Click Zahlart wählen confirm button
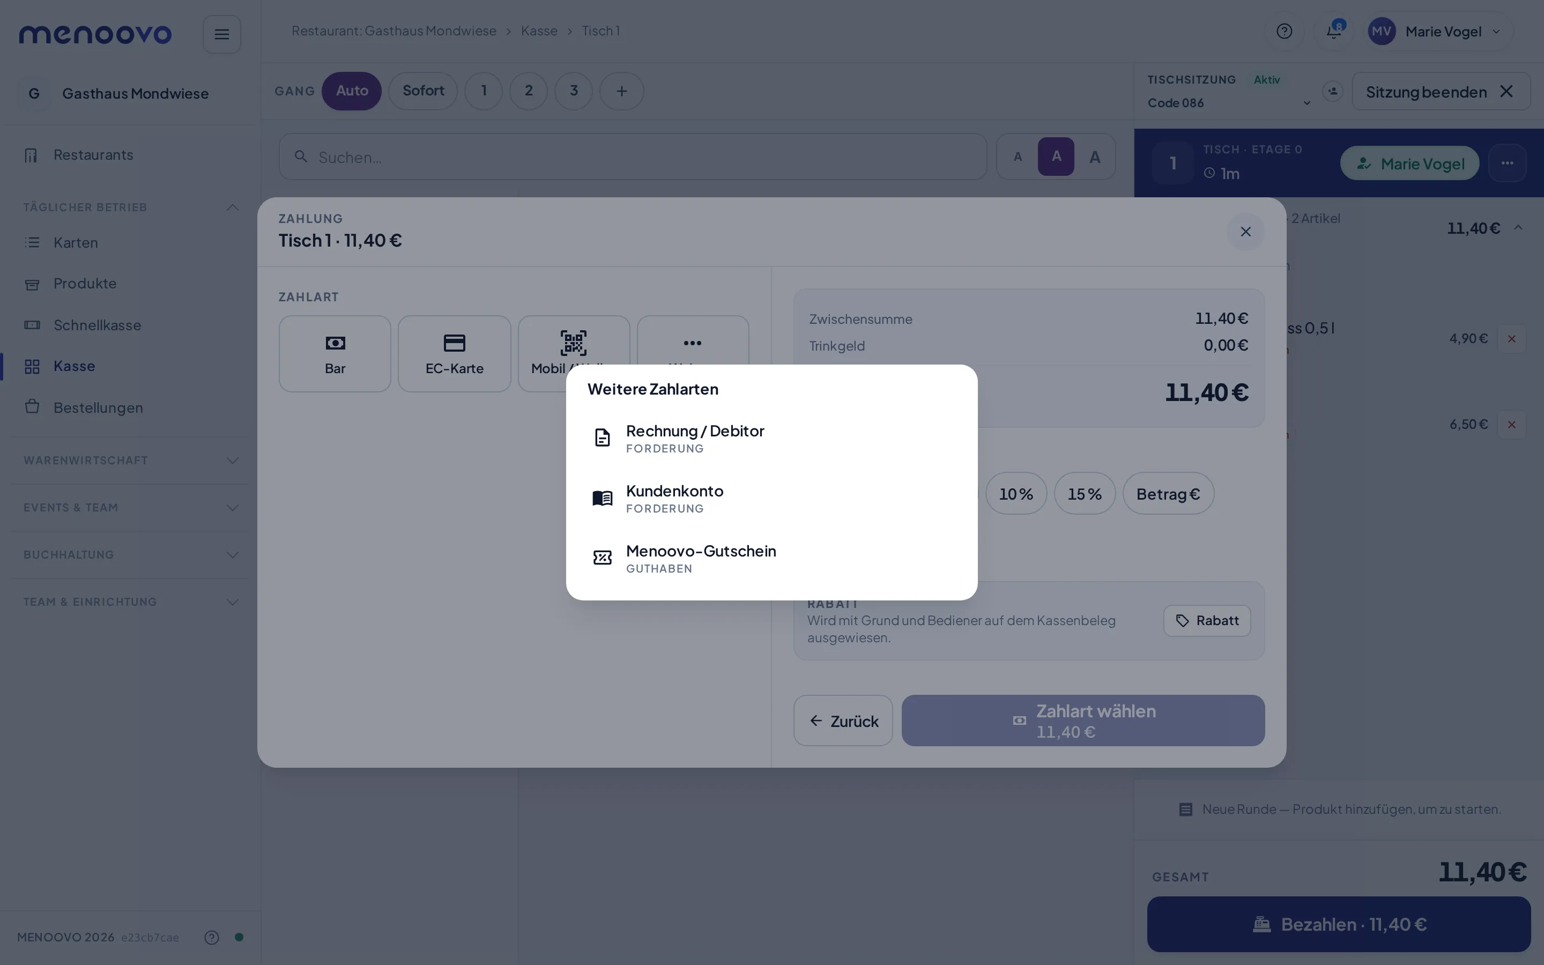The width and height of the screenshot is (1544, 965). (x=1083, y=721)
